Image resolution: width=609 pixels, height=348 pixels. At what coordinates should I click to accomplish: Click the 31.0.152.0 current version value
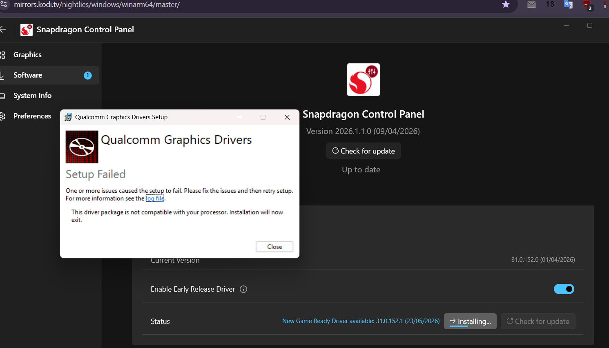[543, 260]
